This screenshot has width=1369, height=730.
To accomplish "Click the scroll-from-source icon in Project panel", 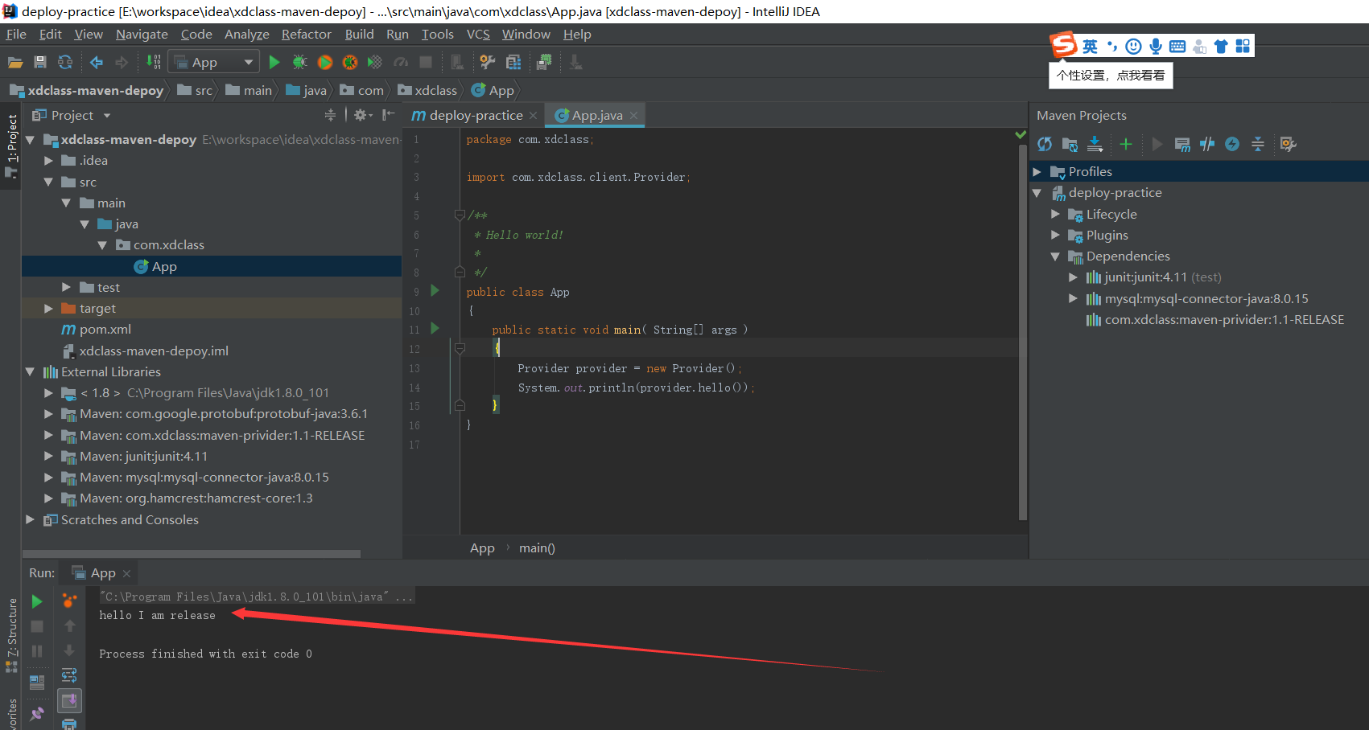I will click(330, 115).
